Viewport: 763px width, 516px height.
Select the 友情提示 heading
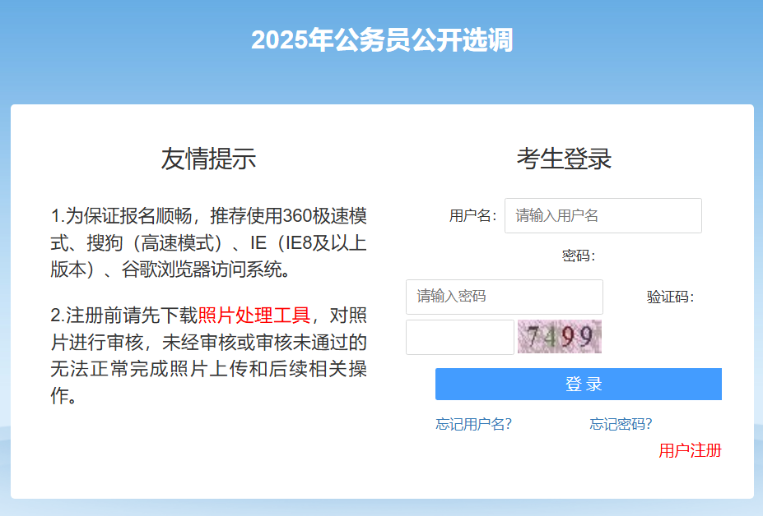208,159
